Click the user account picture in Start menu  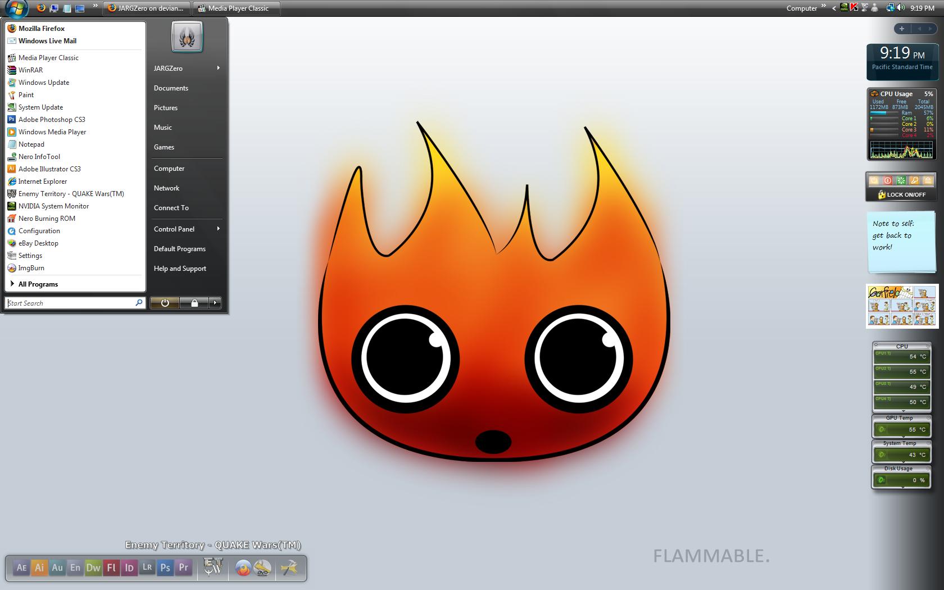point(187,37)
